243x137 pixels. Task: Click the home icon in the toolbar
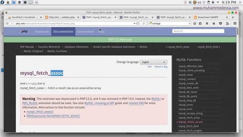[214, 24]
